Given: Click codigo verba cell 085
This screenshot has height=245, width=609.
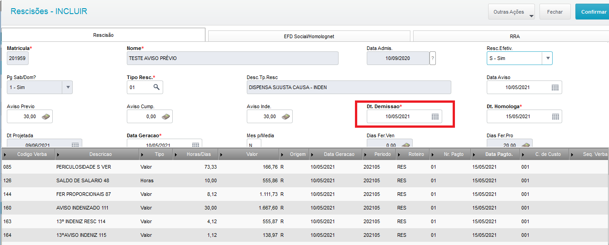Looking at the screenshot, I should [x=7, y=167].
